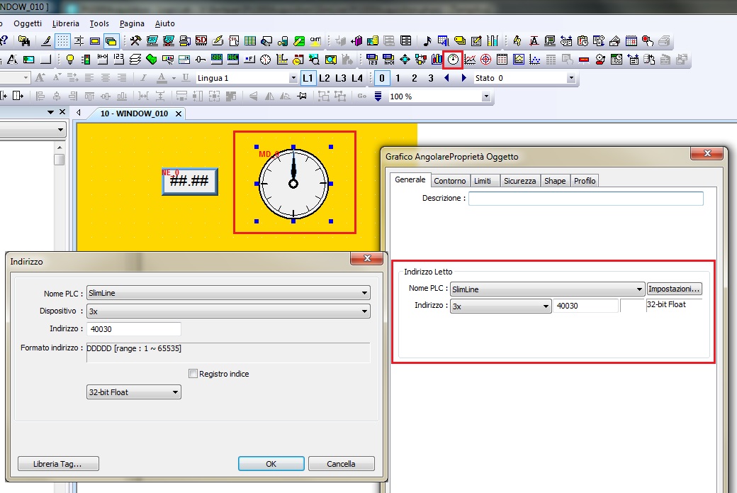This screenshot has height=493, width=737.
Task: Toggle the grid display toolbar icon
Action: [62, 41]
